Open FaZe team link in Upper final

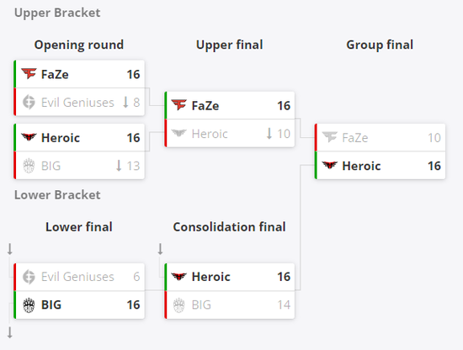pyautogui.click(x=205, y=106)
